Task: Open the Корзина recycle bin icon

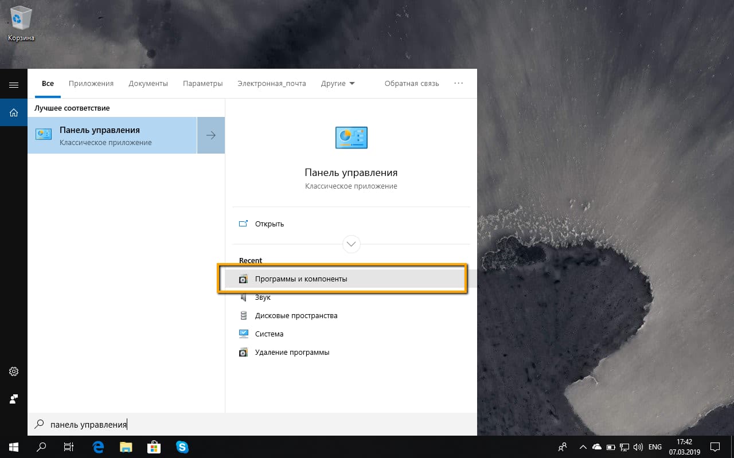Action: click(x=21, y=25)
